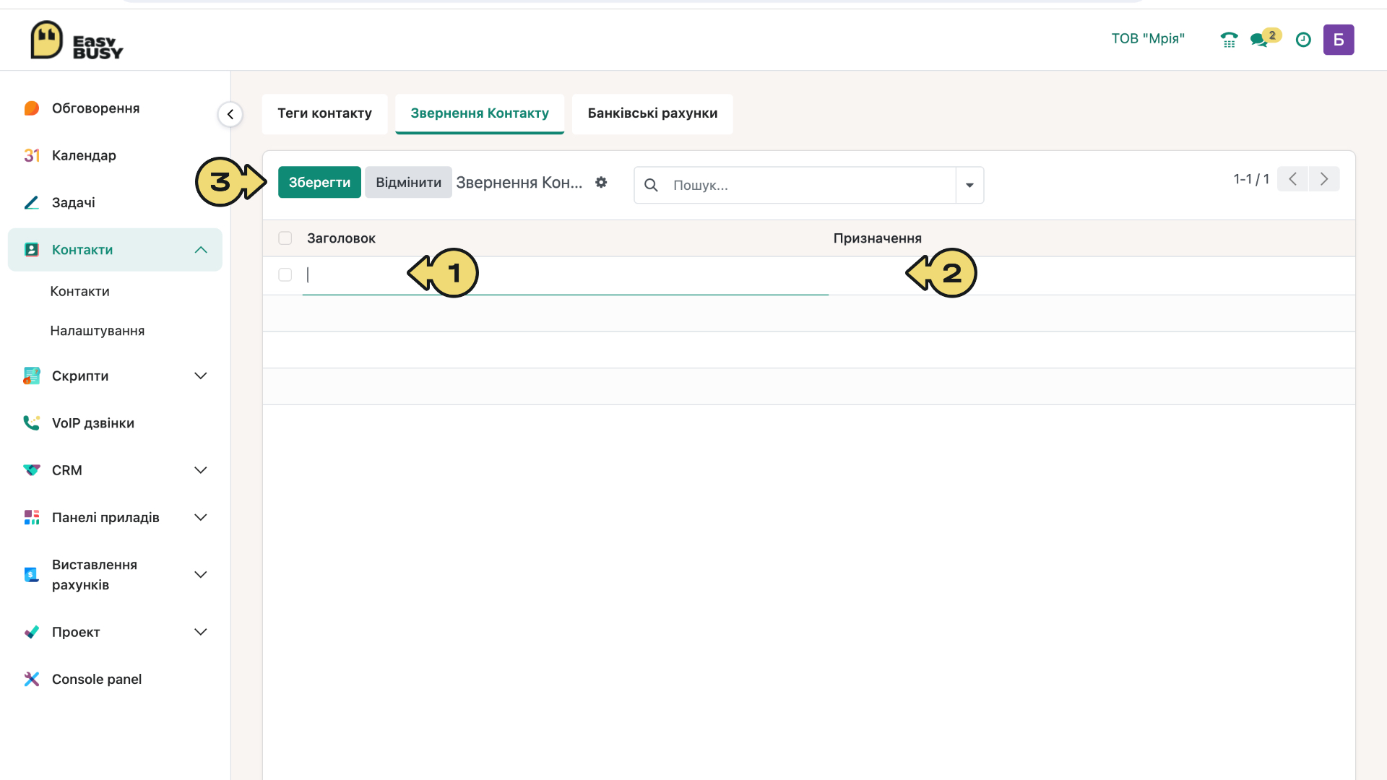
Task: Discard changes with Відмінити
Action: tap(408, 183)
